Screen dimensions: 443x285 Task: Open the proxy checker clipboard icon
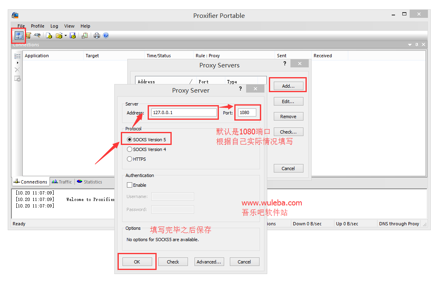(85, 35)
